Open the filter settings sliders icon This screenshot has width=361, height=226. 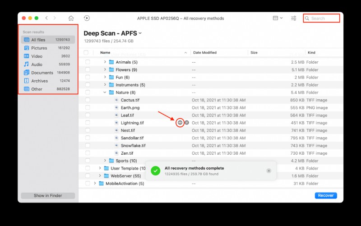click(x=294, y=18)
